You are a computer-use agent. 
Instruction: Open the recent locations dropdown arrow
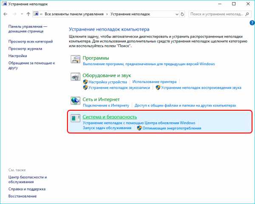point(22,14)
